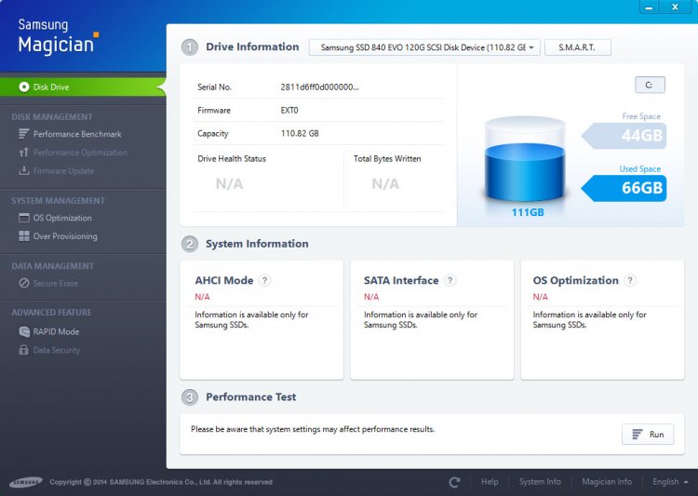Click the OS Optimization window icon
698x496 pixels.
click(x=23, y=218)
